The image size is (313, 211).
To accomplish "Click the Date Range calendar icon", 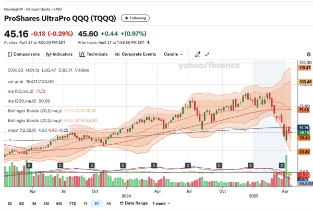I will pos(122,203).
